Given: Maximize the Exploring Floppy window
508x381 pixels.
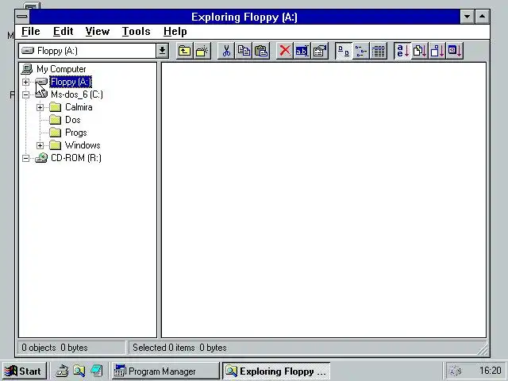Looking at the screenshot, I should coord(482,17).
